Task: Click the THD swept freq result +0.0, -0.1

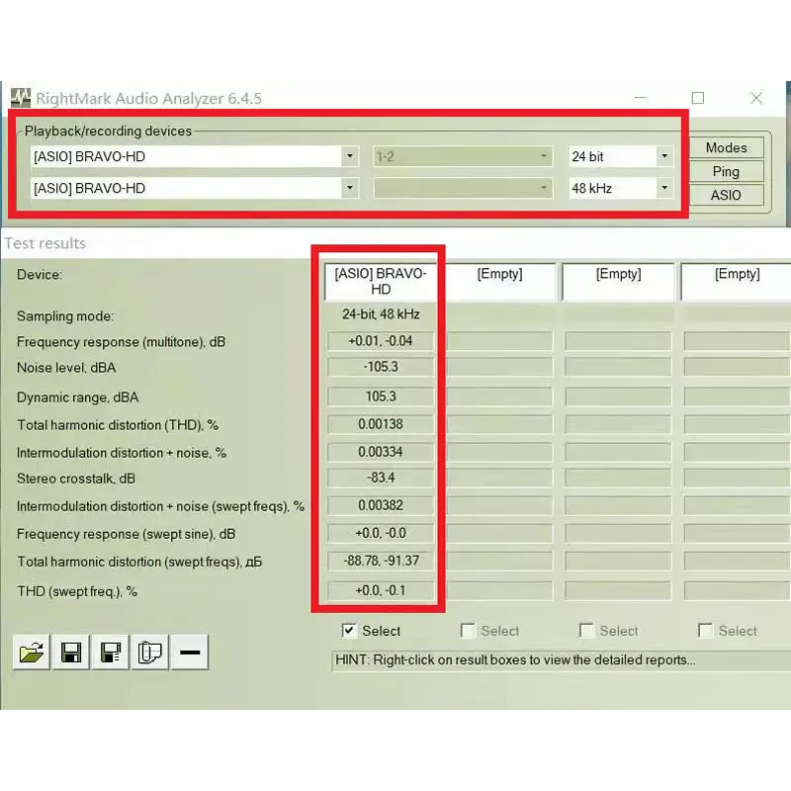Action: click(x=381, y=590)
